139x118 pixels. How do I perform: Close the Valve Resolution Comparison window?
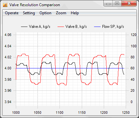[129, 4]
